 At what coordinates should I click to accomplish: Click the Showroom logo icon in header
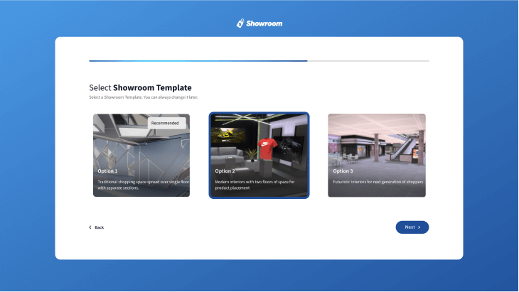[x=240, y=23]
